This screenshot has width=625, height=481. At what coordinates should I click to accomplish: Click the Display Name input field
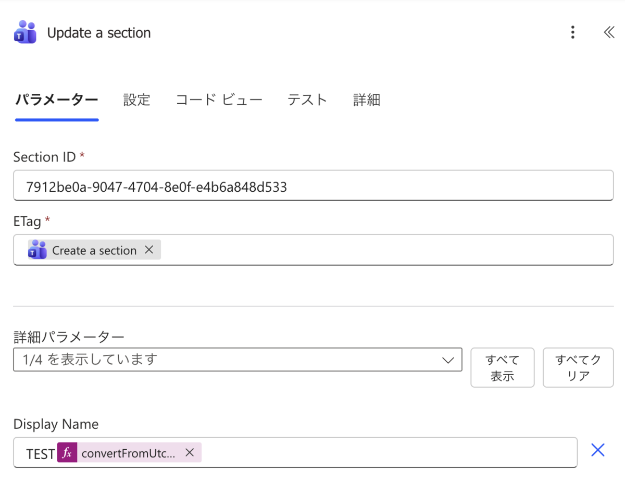(295, 452)
